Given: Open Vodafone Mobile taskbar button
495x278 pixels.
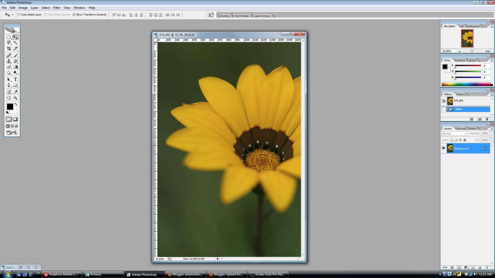Looking at the screenshot, I should [62, 274].
